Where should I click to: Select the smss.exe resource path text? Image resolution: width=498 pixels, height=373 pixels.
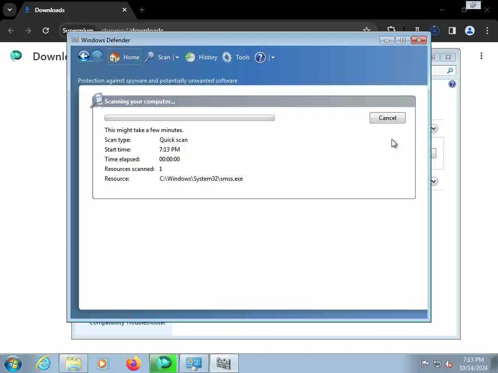pos(201,179)
